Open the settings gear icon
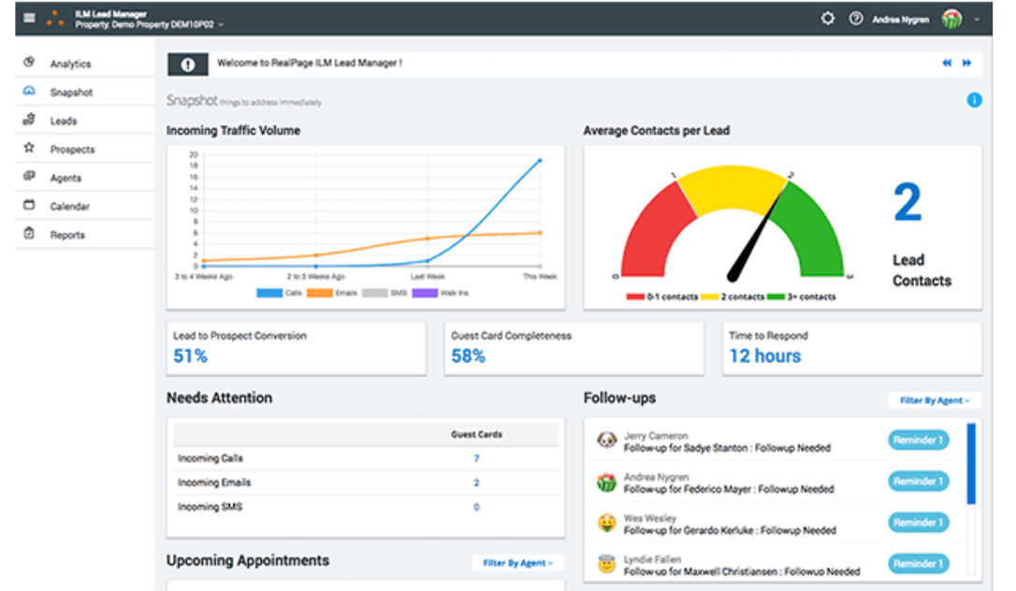The image size is (1016, 591). (827, 19)
